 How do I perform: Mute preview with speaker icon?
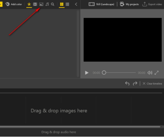pyautogui.click(x=150, y=73)
